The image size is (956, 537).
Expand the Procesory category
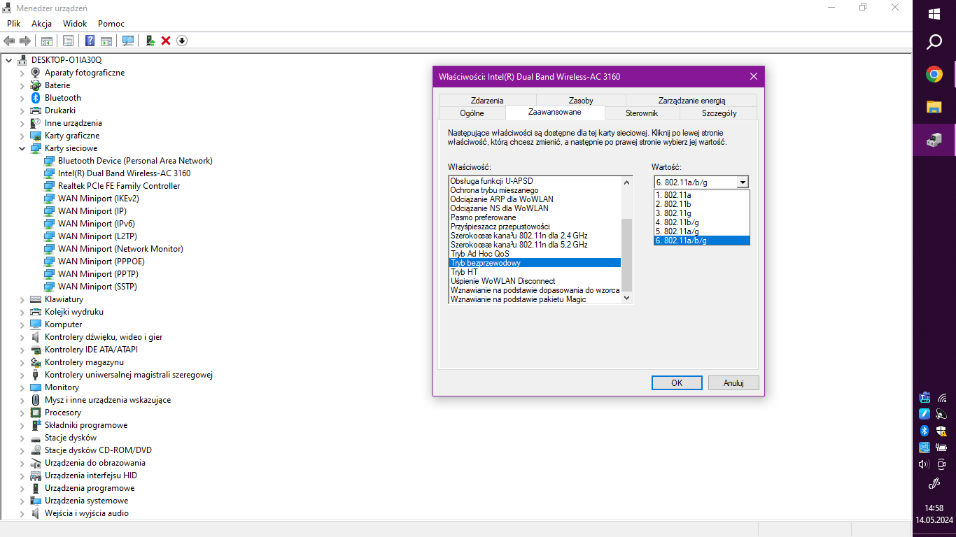[x=22, y=413]
